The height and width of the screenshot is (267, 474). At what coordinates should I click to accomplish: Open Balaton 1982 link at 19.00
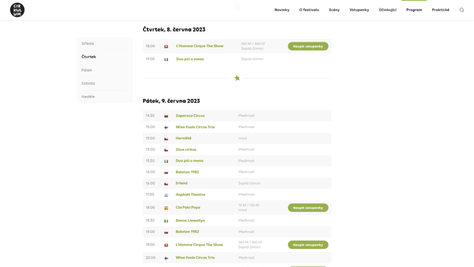tap(187, 232)
